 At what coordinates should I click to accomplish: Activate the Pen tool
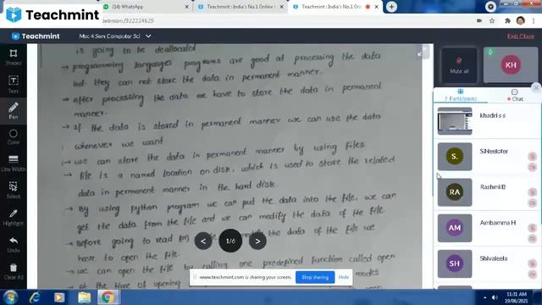(14, 111)
